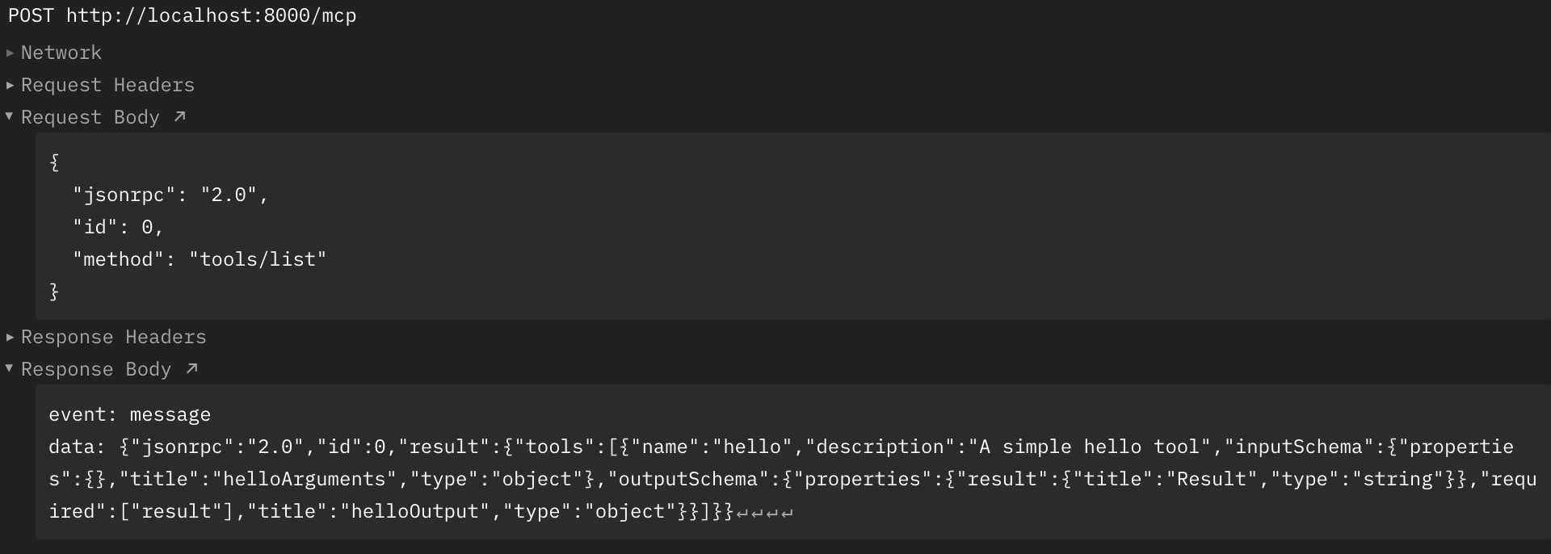
Task: Click the "event: message" response line
Action: 129,415
